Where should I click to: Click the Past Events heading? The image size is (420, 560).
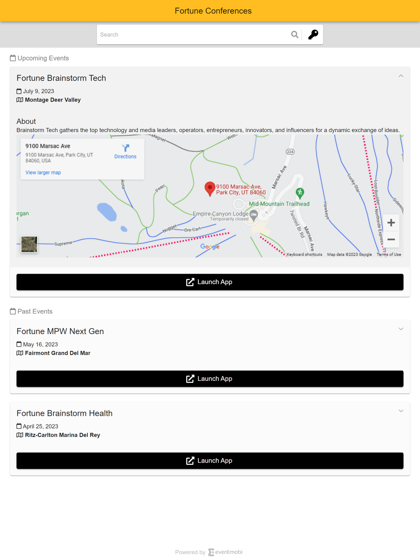pyautogui.click(x=35, y=311)
